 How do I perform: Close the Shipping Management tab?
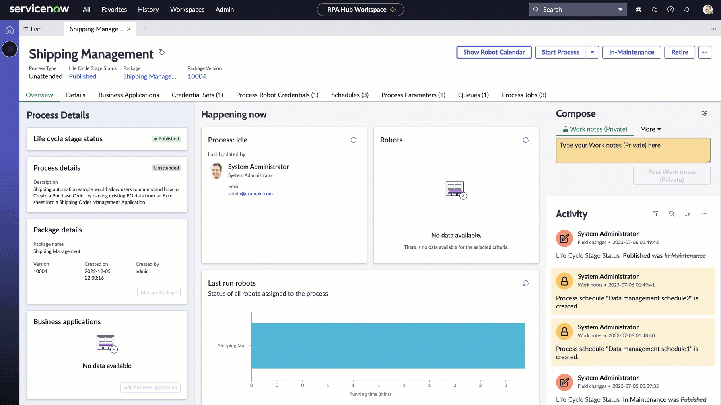129,29
